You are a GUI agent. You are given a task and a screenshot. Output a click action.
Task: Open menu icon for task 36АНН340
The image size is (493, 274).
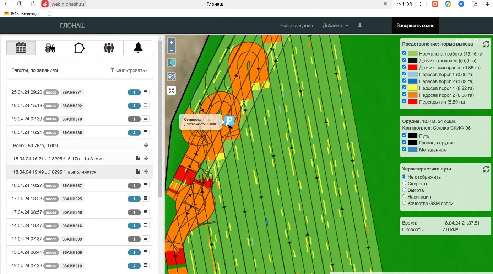tap(145, 212)
